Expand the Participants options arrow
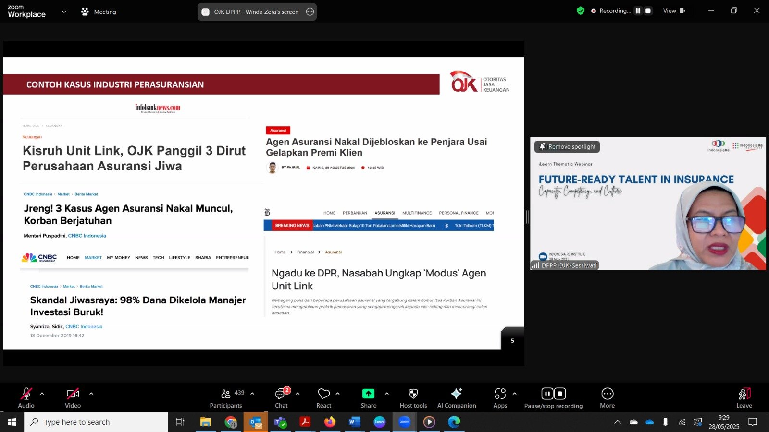This screenshot has width=769, height=432. pos(252,394)
